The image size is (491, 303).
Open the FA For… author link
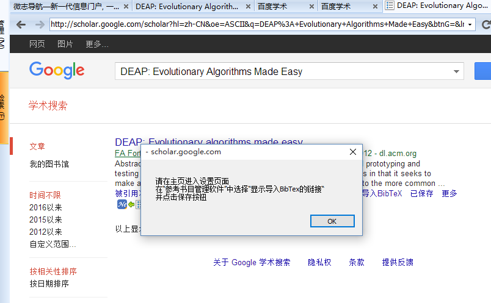128,153
